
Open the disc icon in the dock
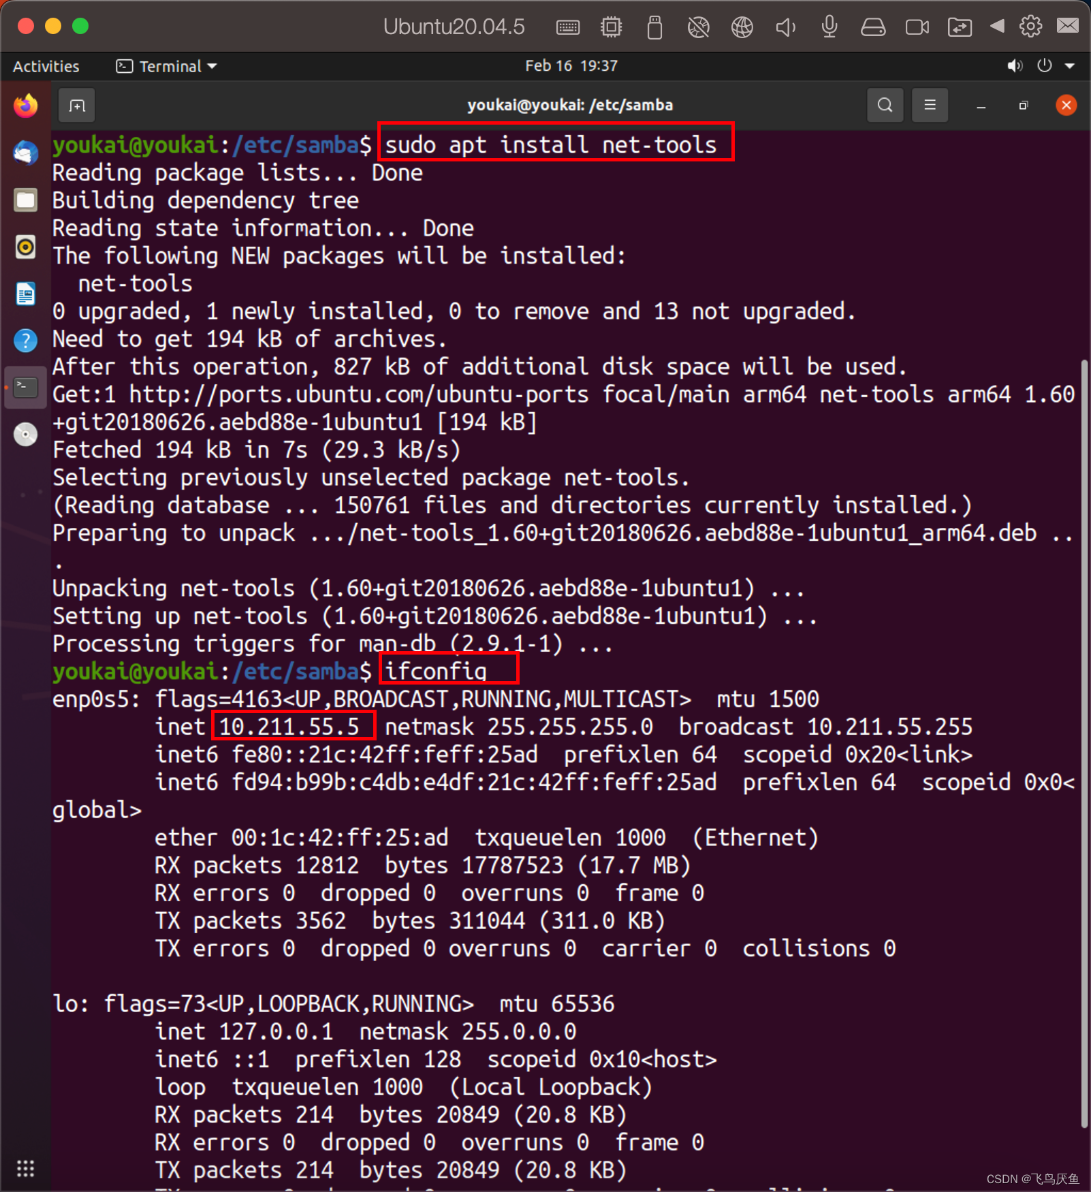click(26, 434)
